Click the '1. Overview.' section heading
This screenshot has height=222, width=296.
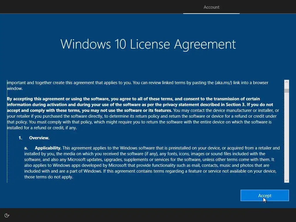[34, 138]
